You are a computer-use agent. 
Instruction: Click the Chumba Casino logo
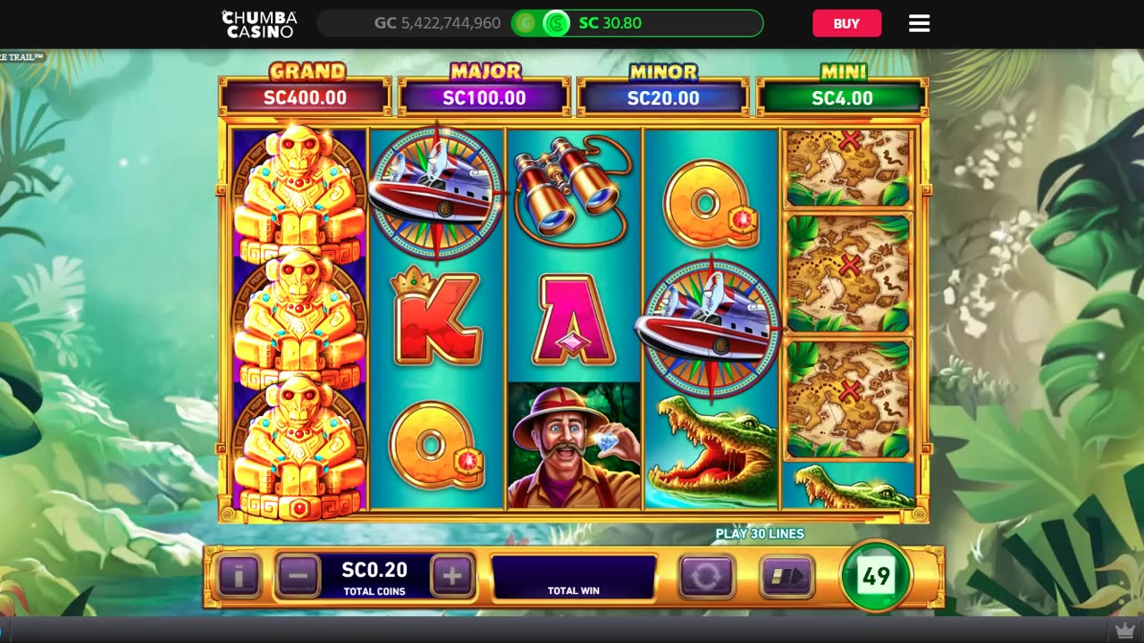[x=259, y=23]
